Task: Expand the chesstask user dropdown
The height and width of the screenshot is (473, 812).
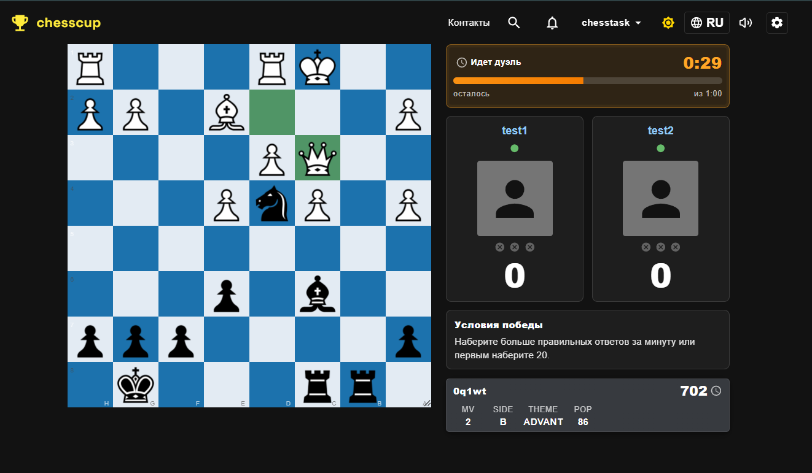Action: (611, 23)
